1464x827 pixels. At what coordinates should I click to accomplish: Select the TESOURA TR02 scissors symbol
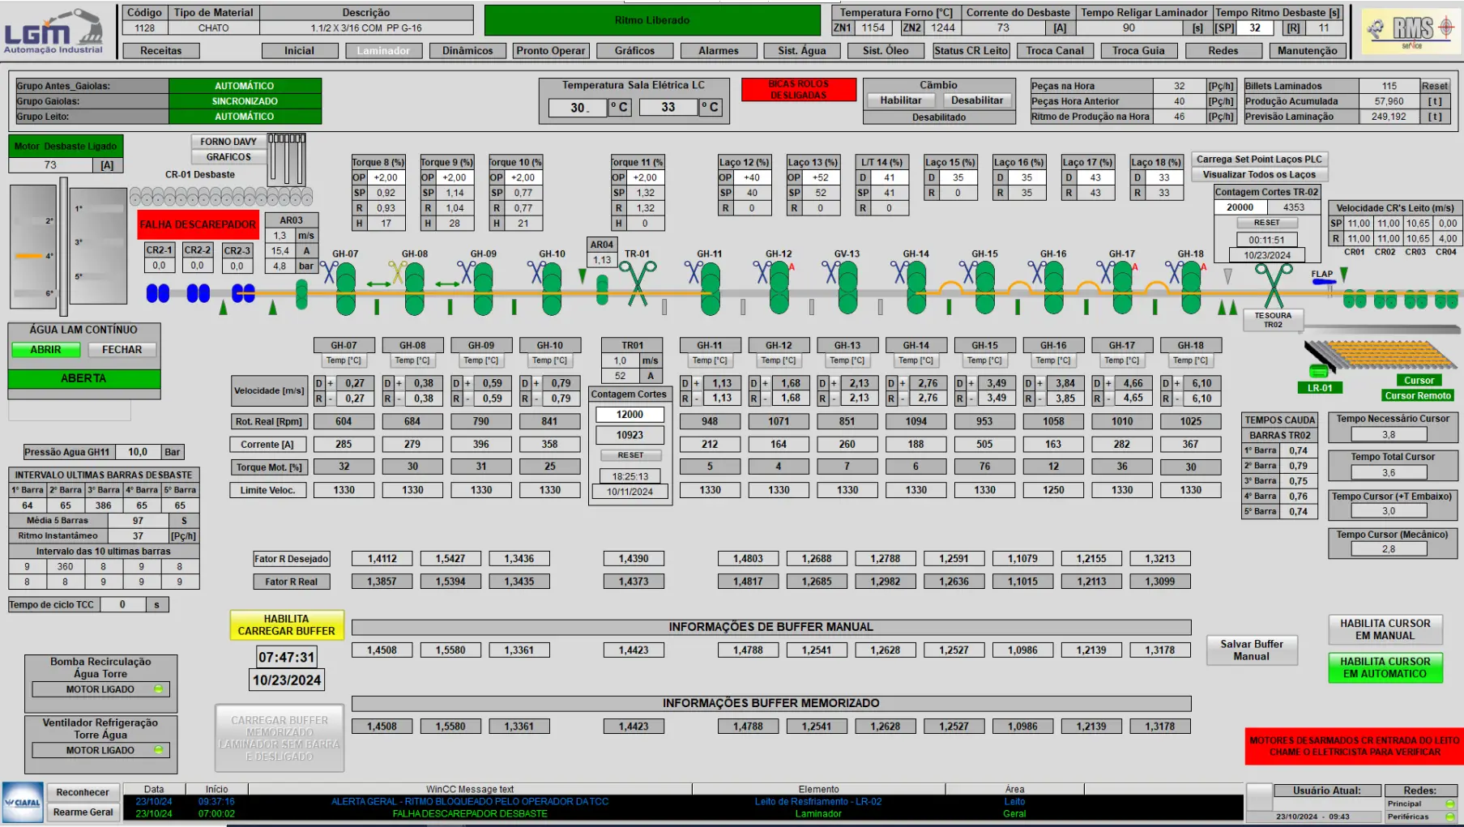click(x=1273, y=284)
